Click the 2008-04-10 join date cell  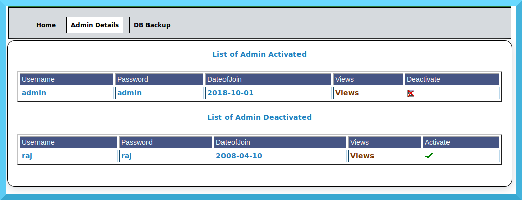click(x=280, y=156)
